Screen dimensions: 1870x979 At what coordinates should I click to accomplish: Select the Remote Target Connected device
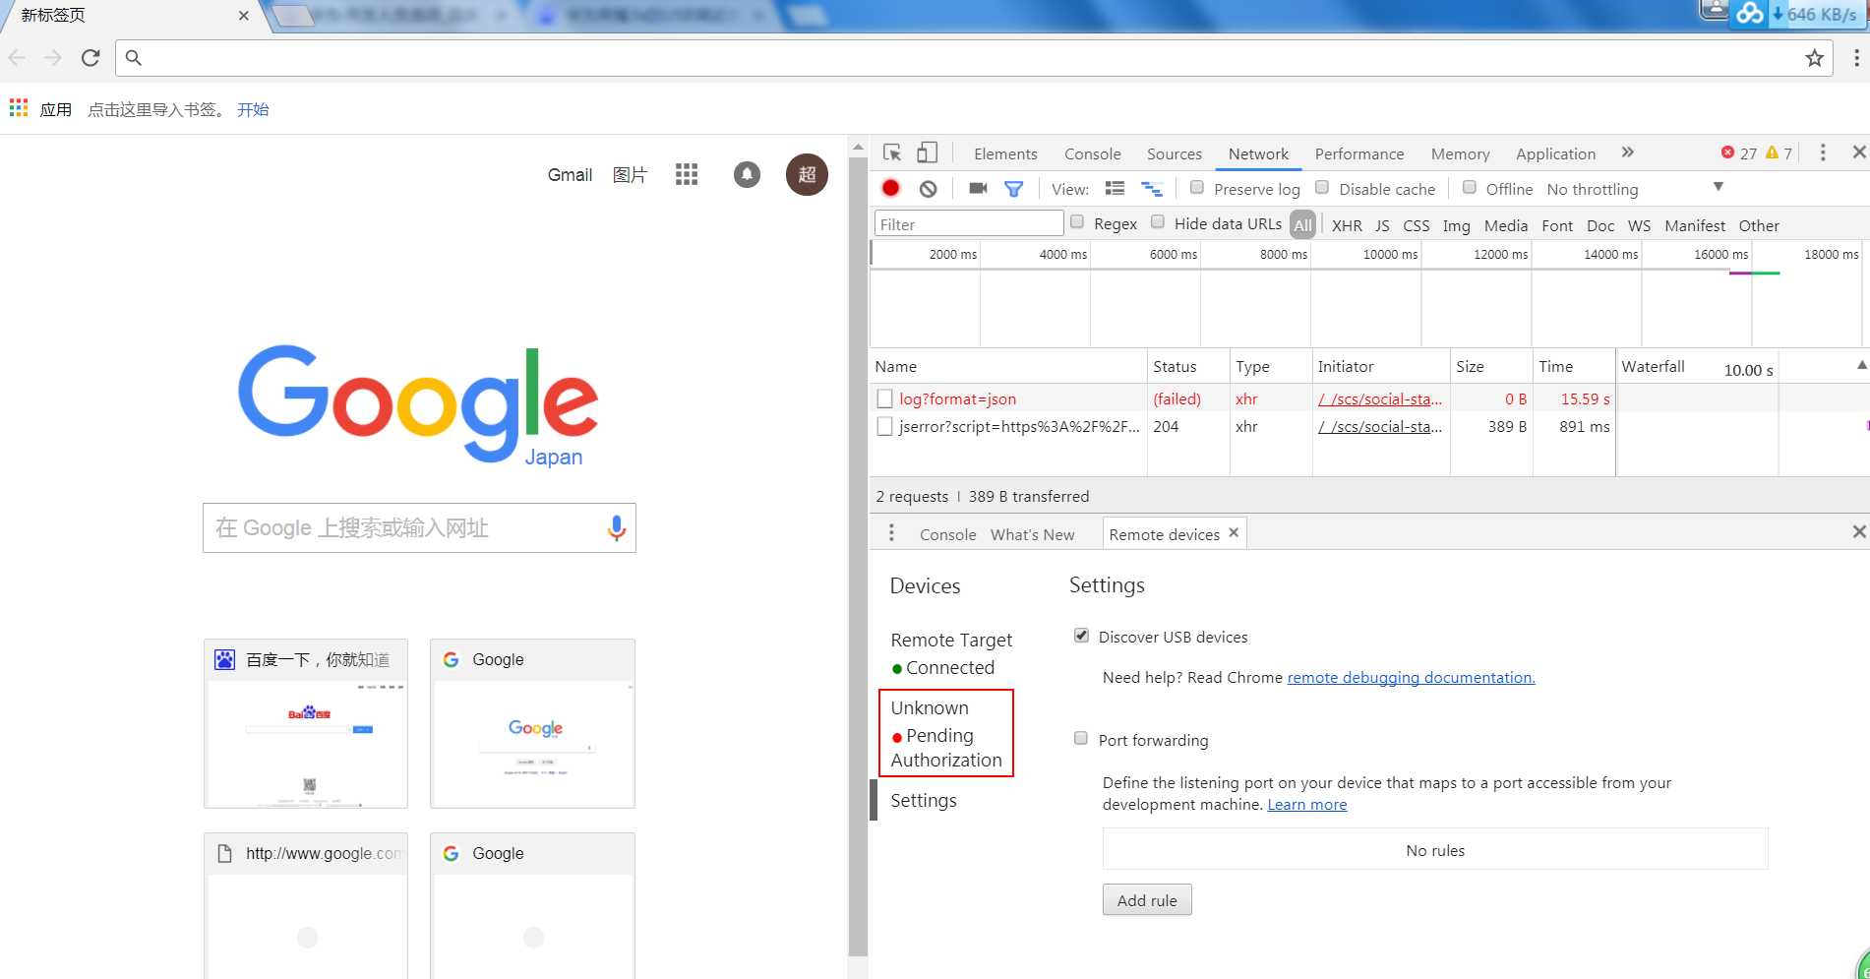(x=950, y=653)
